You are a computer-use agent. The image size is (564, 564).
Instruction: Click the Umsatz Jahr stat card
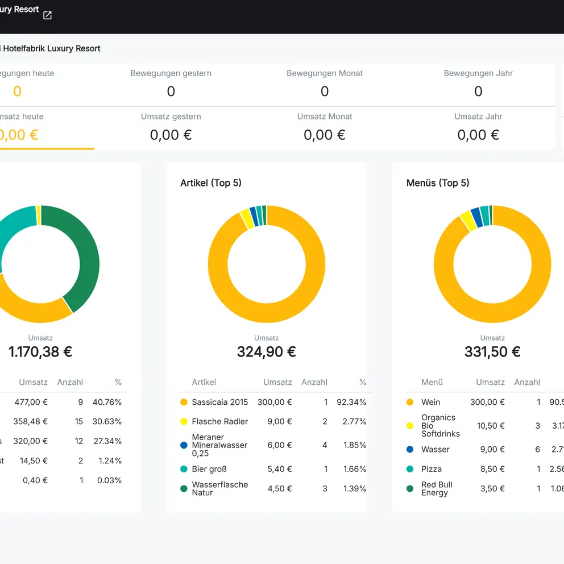[x=478, y=127]
